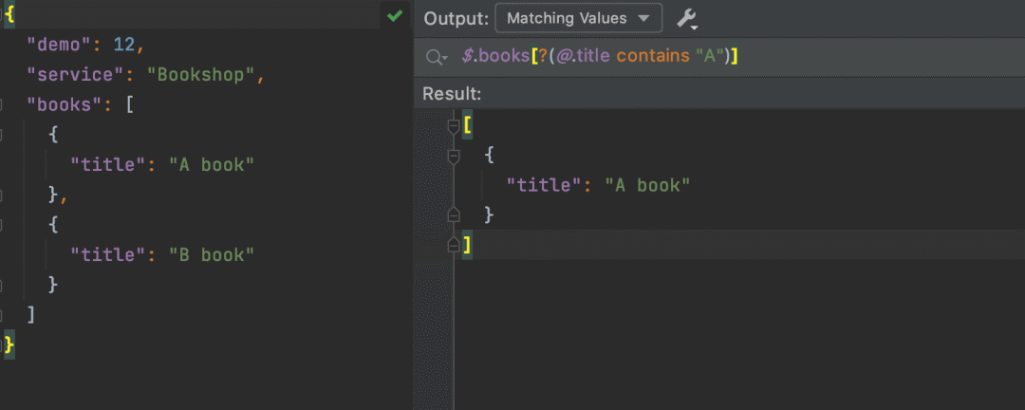
Task: Click the "Bookshop" string value
Action: point(200,75)
